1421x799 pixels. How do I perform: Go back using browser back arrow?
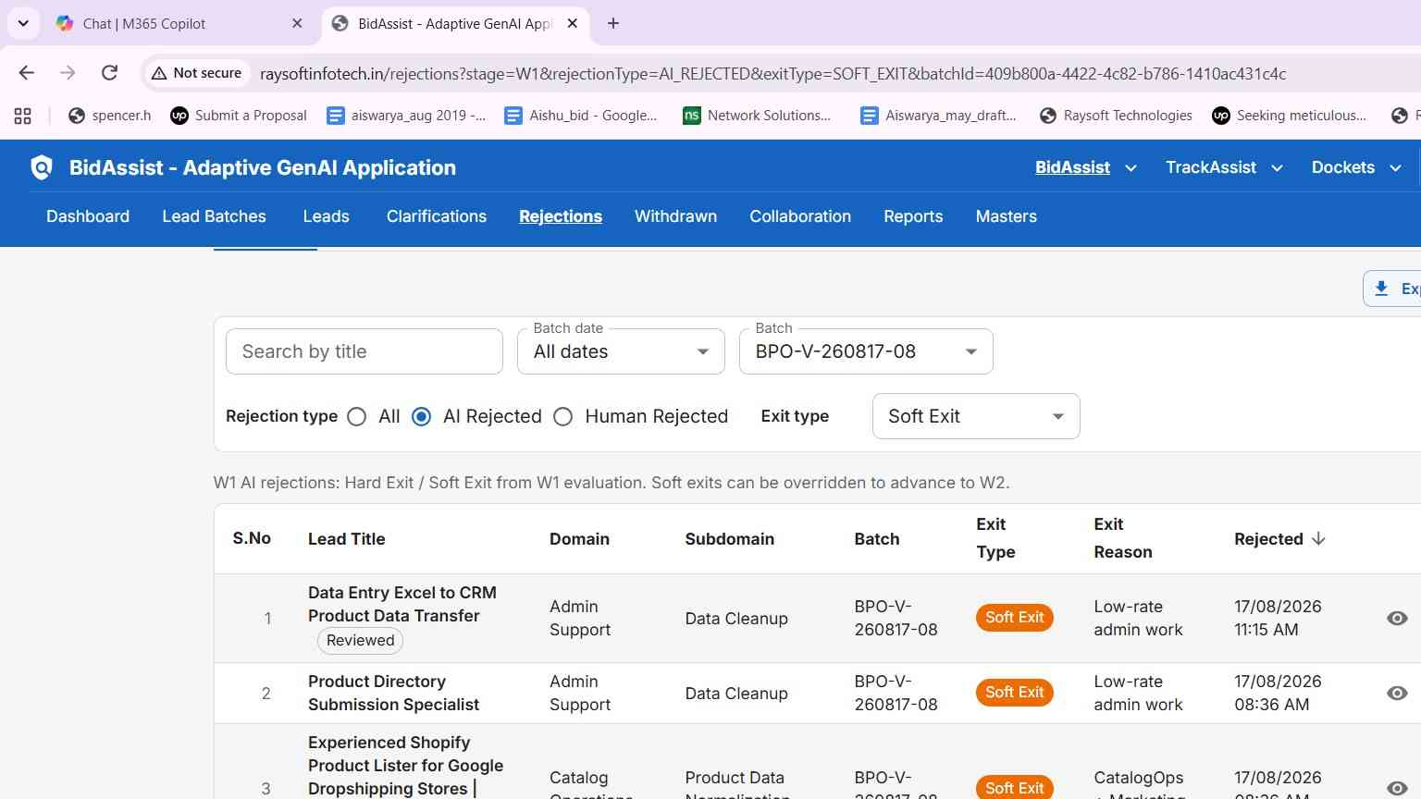(27, 73)
